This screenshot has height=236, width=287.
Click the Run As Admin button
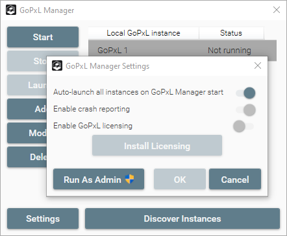(x=99, y=179)
